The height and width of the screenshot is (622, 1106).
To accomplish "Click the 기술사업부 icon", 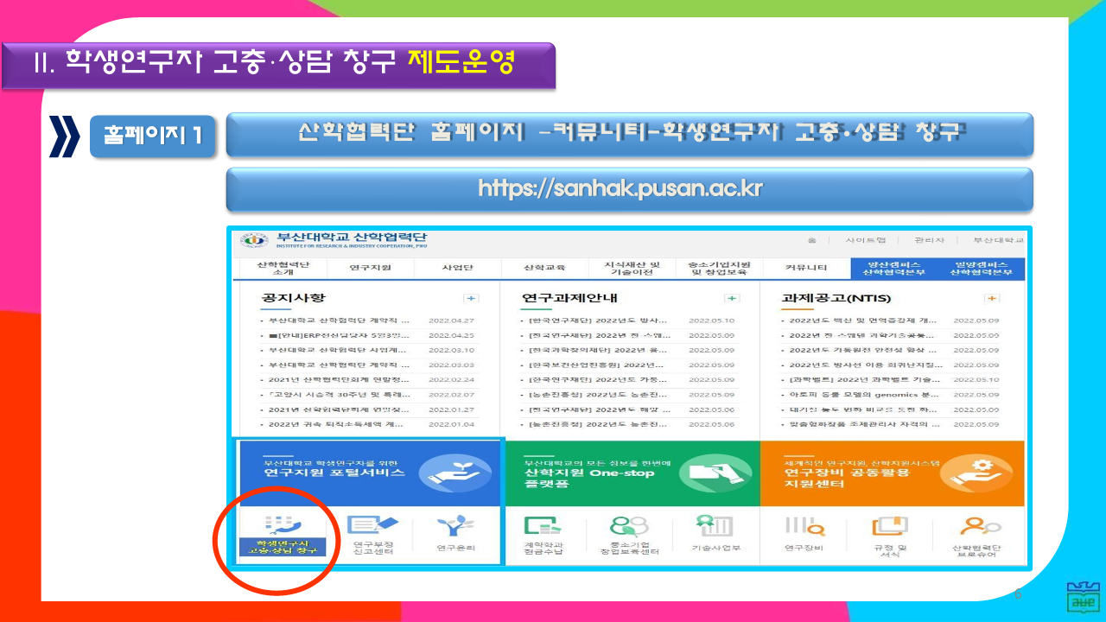I will [715, 526].
